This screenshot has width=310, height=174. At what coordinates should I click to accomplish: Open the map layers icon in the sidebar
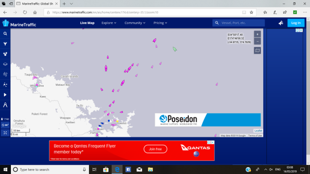[5, 64]
